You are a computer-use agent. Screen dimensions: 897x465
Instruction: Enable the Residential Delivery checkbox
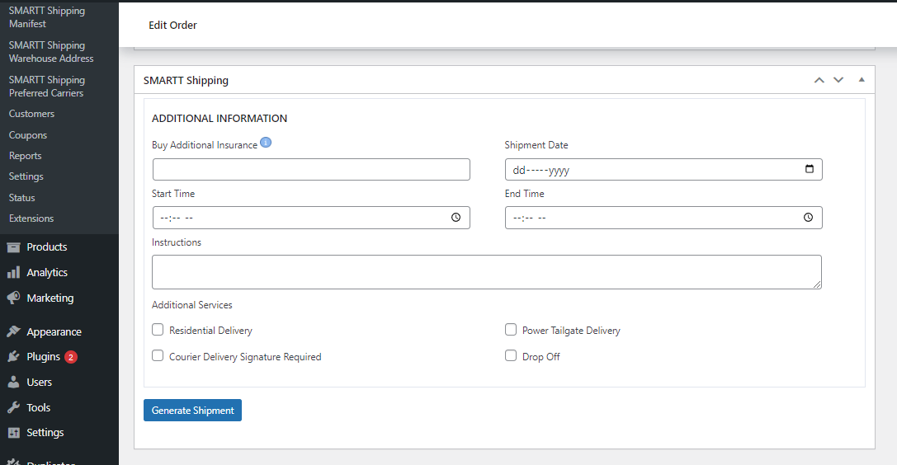158,330
